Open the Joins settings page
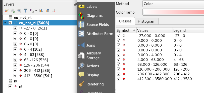The image size is (204, 93). tap(91, 45)
